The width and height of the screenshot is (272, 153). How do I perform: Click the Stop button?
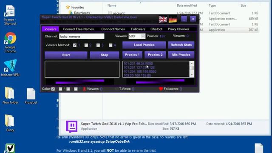click(x=105, y=55)
